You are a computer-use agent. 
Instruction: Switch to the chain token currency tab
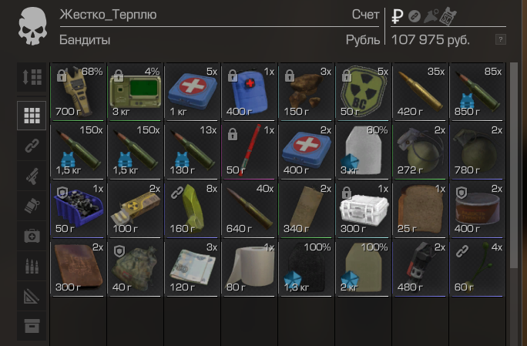(x=415, y=16)
